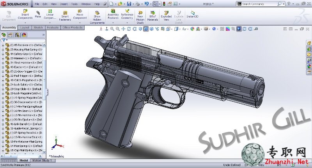Expand the 43-Ejector tree node
The image size is (312, 168).
3,67
